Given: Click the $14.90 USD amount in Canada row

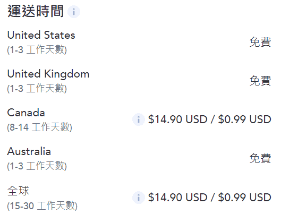Looking at the screenshot, I should coord(178,119).
